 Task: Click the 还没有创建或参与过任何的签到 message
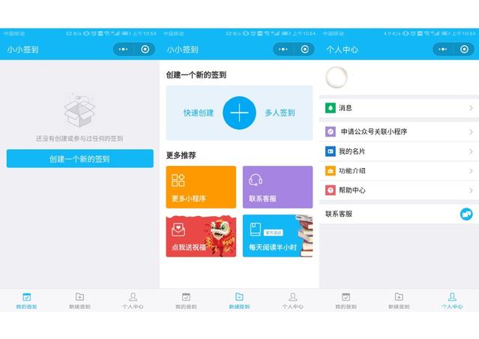pyautogui.click(x=79, y=139)
